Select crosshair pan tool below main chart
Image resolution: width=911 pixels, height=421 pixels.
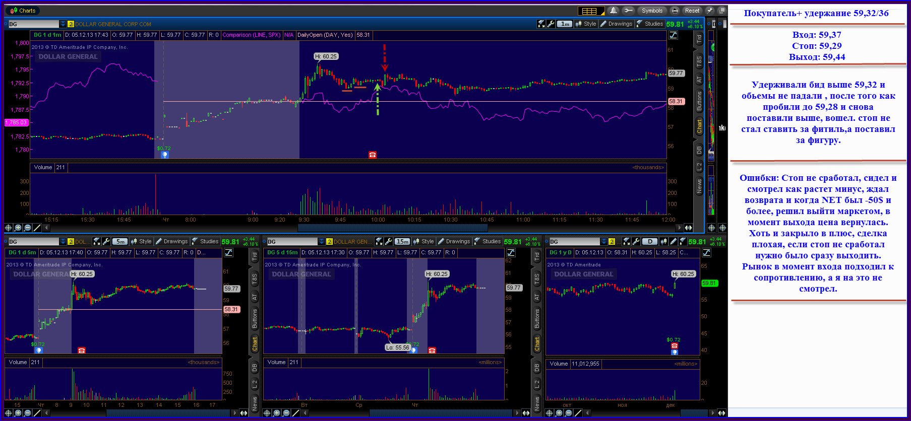(8, 228)
